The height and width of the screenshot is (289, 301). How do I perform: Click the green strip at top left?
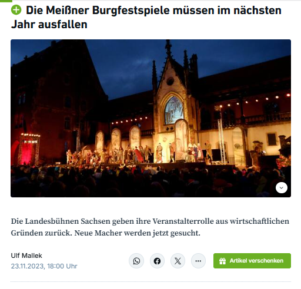click(6, 1)
